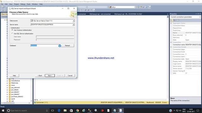This screenshot has height=113, width=202.
Task: Switch to SQLQuery2.sql not connected tab
Action: pyautogui.click(x=100, y=14)
